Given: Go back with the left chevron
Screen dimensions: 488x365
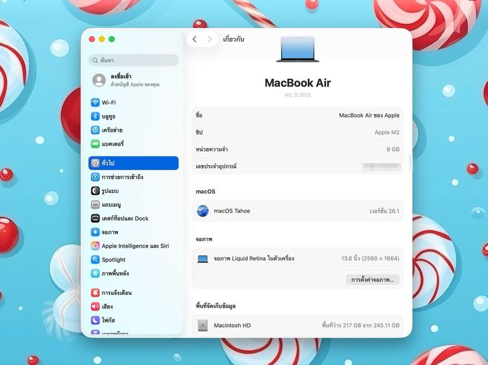Looking at the screenshot, I should (x=195, y=39).
